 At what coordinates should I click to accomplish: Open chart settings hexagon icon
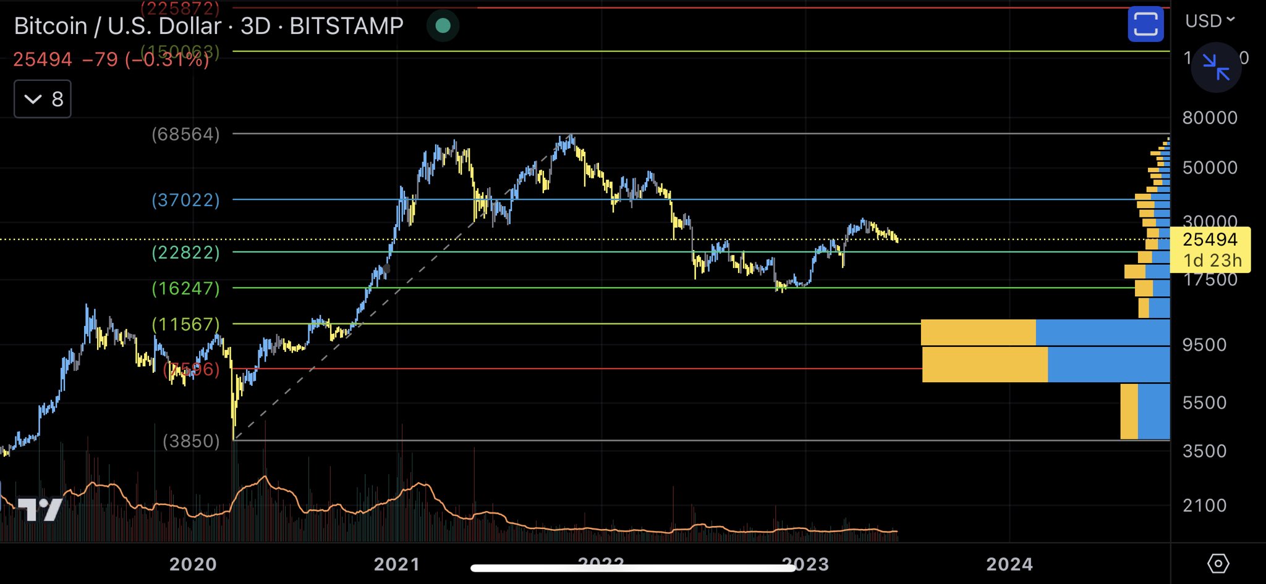point(1218,563)
